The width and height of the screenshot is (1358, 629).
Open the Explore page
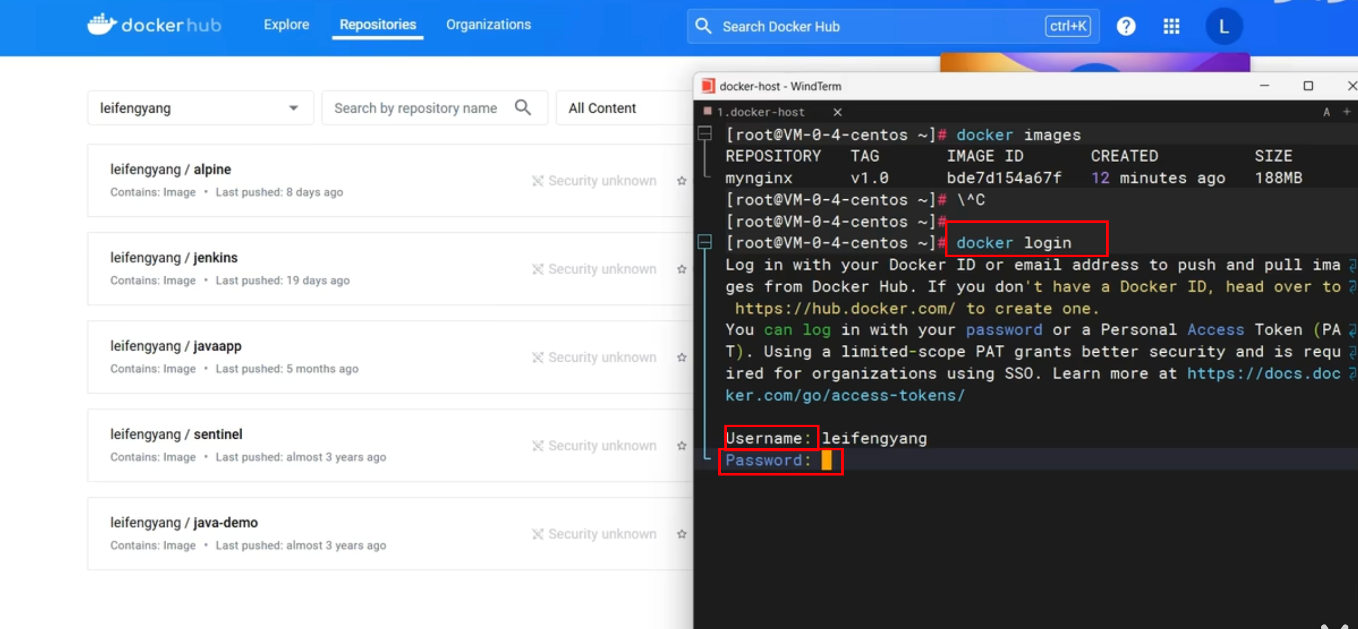[286, 25]
